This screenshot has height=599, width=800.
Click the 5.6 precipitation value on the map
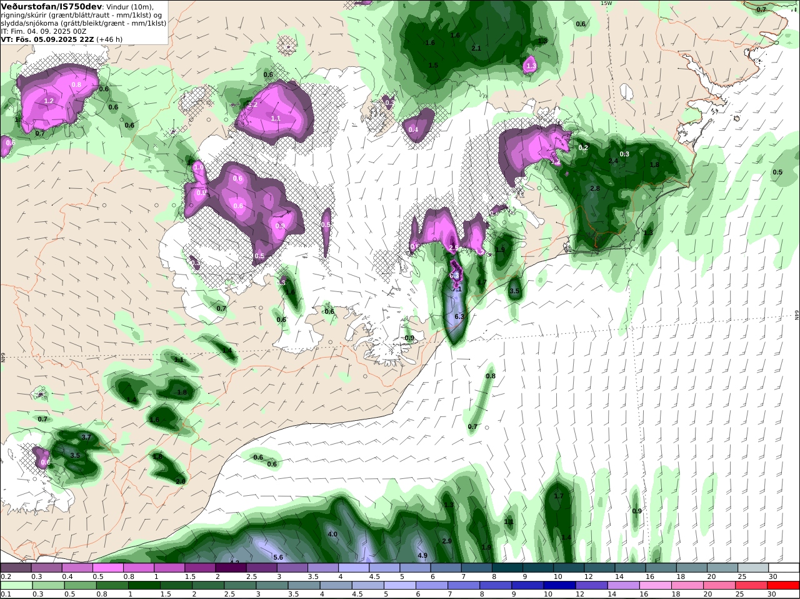tap(279, 557)
